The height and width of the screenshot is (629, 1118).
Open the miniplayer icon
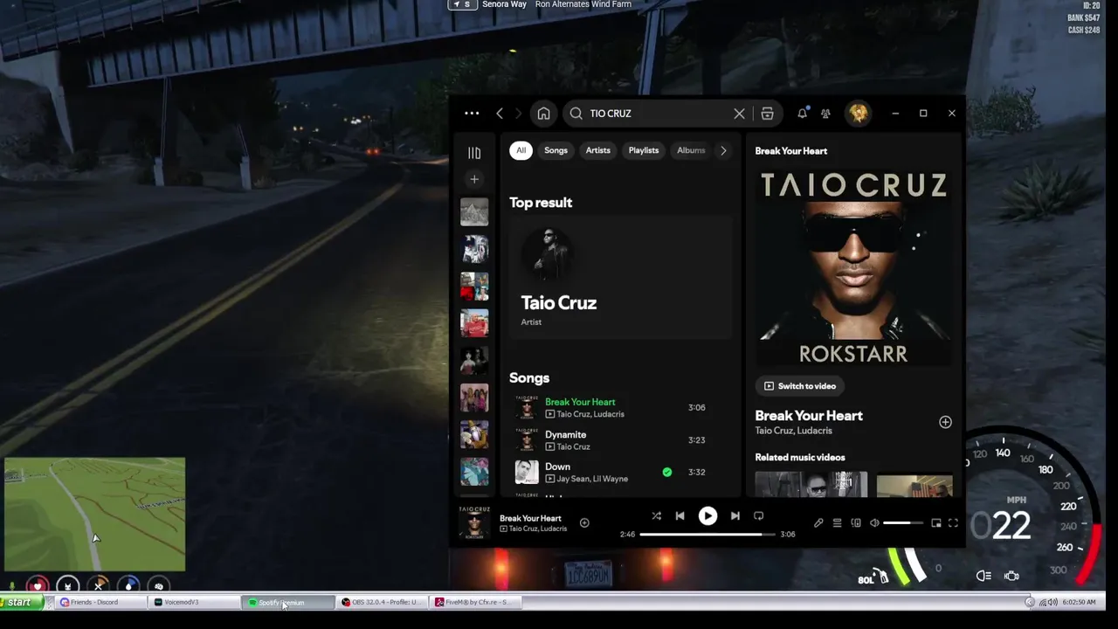pyautogui.click(x=936, y=523)
